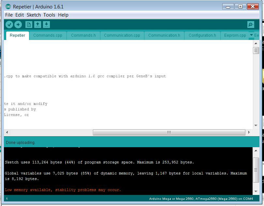264x206 pixels.
Task: Open the Serial Monitor magnifier icon
Action: tap(251, 25)
